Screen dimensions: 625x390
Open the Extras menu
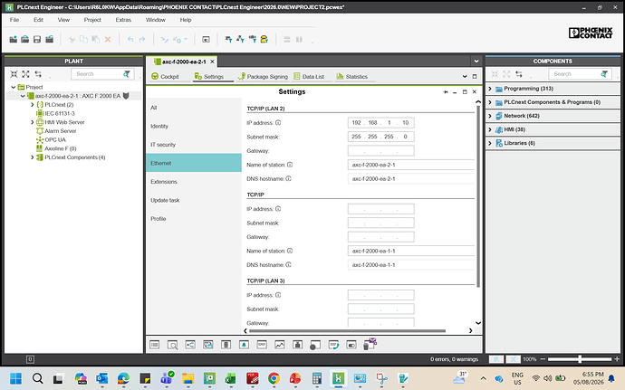pos(123,20)
